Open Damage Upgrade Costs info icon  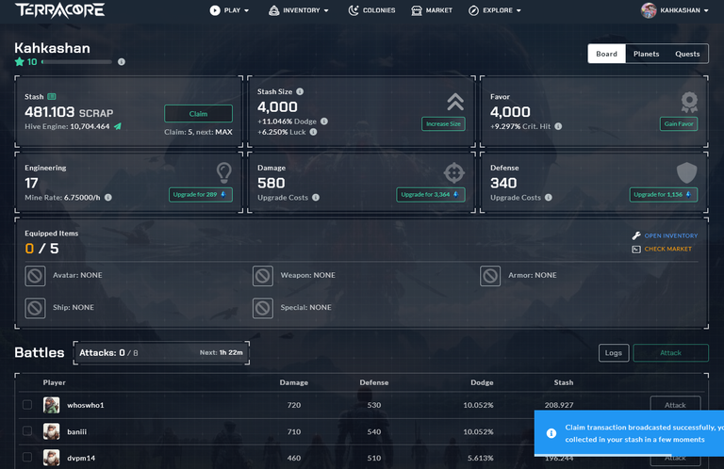pos(316,198)
